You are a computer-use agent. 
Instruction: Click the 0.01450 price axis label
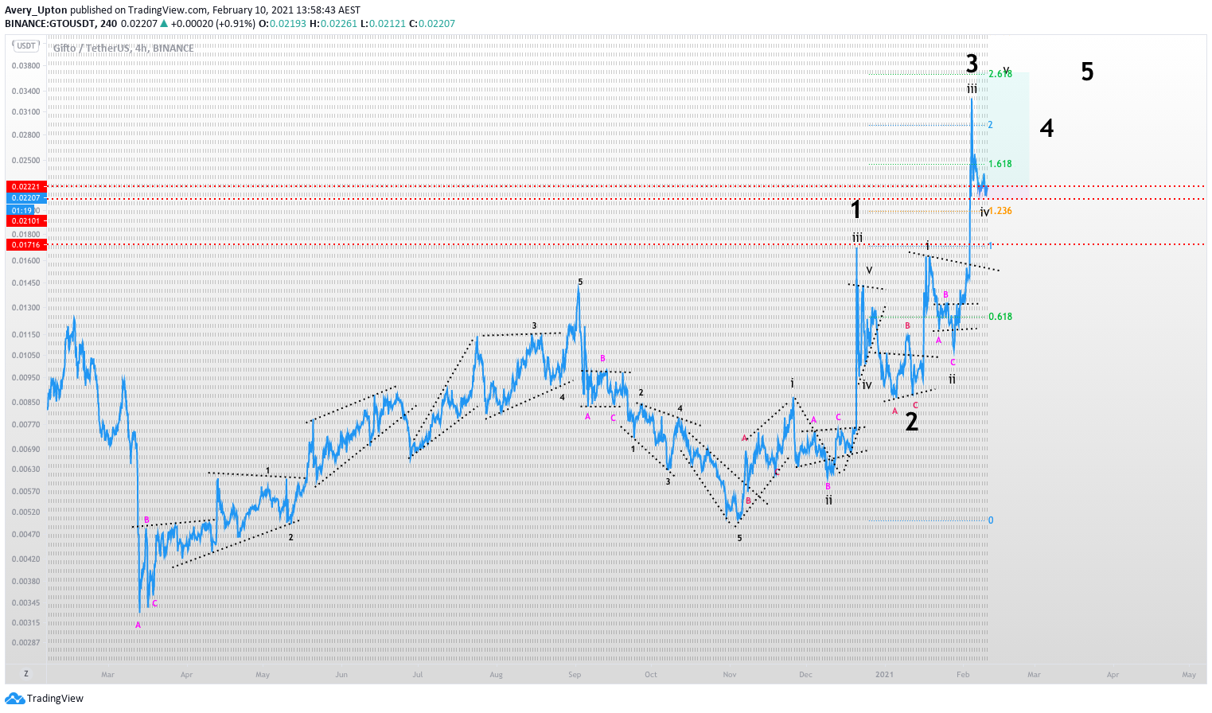click(x=26, y=283)
